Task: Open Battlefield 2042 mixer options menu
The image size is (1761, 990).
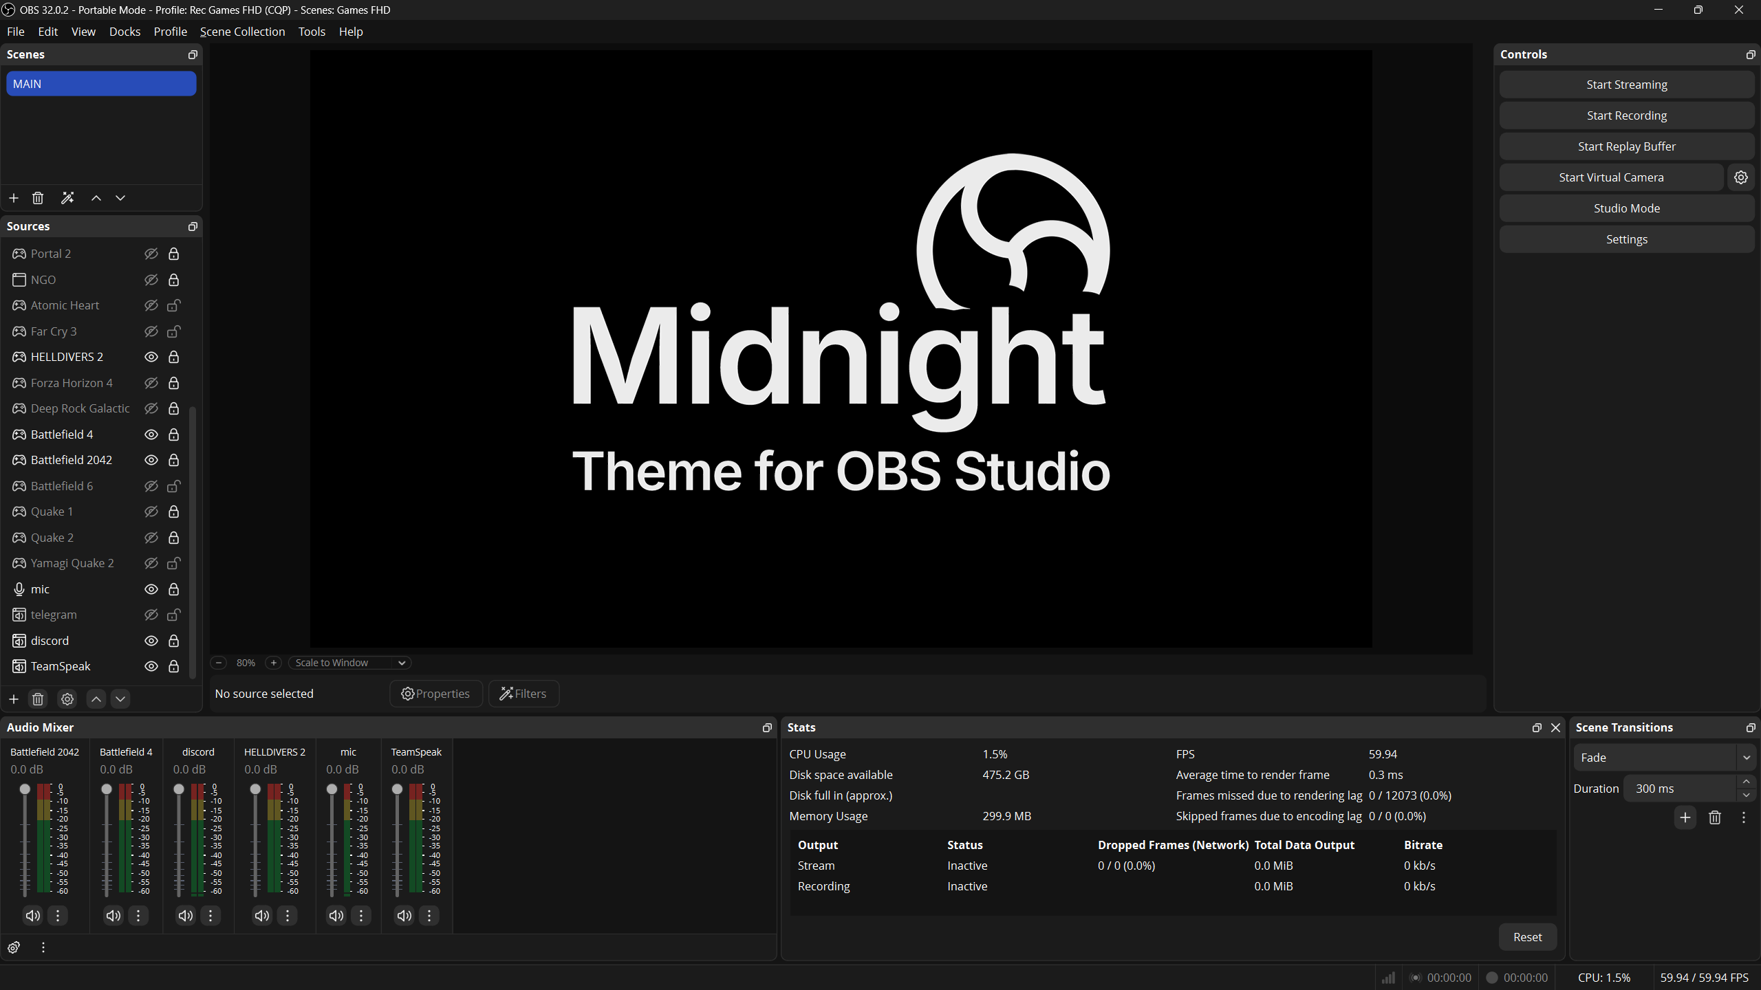Action: tap(58, 916)
